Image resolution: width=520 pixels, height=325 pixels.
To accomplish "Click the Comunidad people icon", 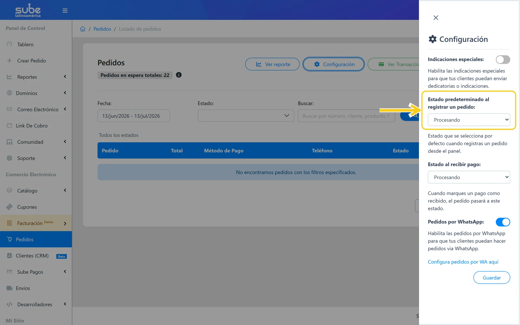I will pos(9,142).
